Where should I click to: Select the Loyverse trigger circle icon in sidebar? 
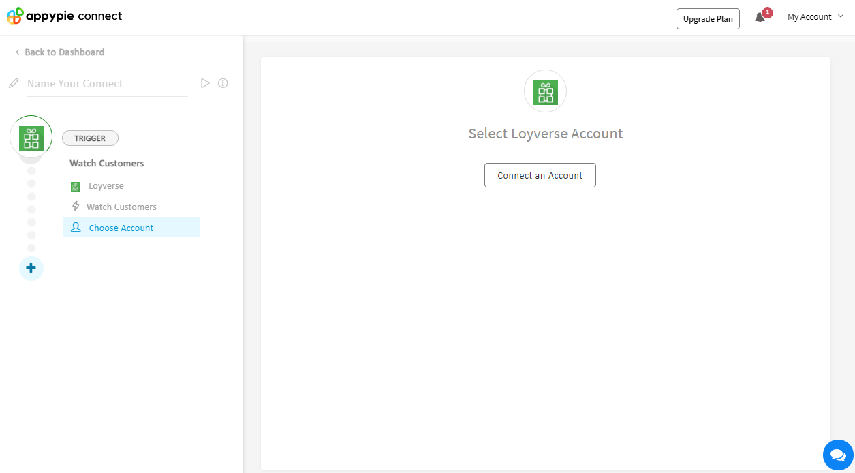tap(31, 138)
